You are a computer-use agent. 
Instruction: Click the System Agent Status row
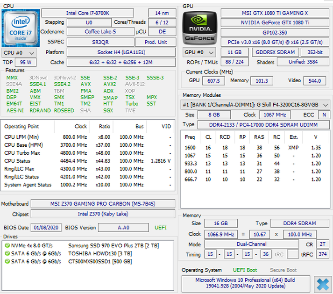click(x=87, y=185)
